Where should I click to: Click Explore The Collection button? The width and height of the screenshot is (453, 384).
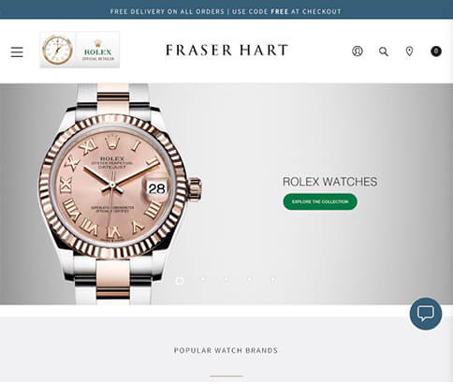pyautogui.click(x=320, y=201)
